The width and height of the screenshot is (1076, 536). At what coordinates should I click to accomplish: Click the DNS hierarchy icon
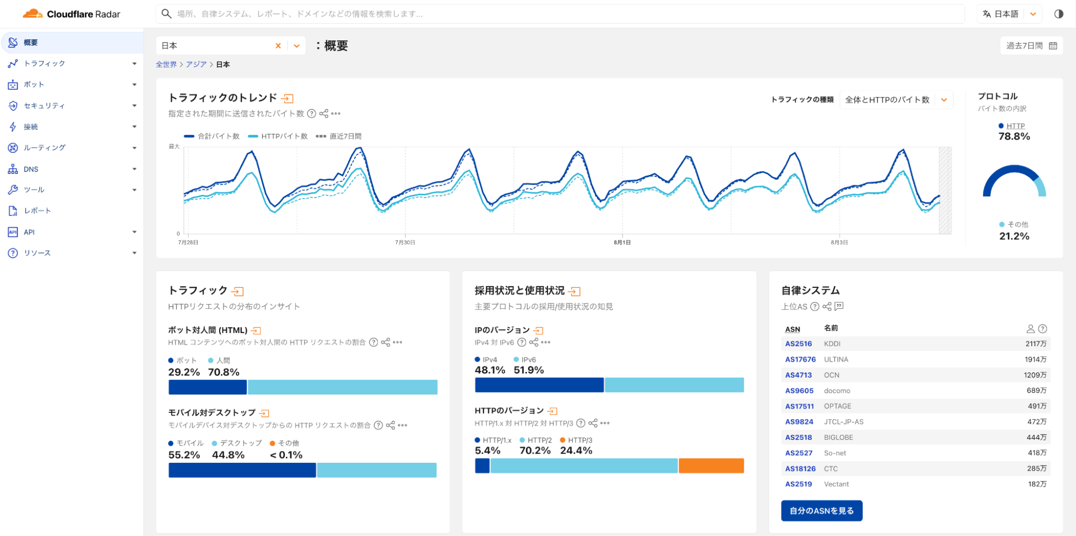(13, 169)
